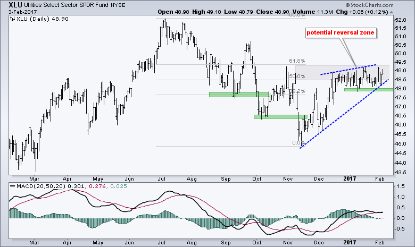Click the black line marker before MACD(20,50,20)
415x247 pixels.
12,186
